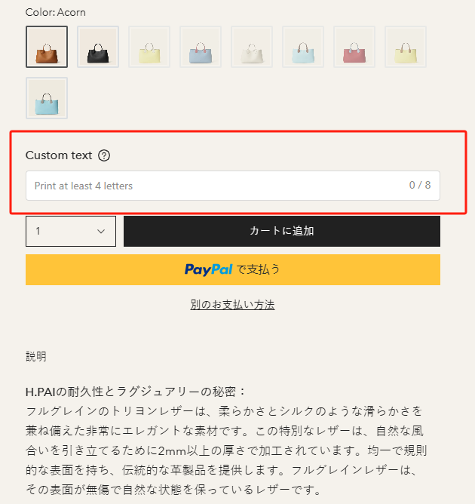Select the light blue bag in second row
475x504 pixels.
tap(47, 98)
